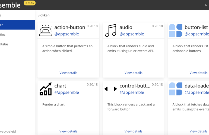Select the sidebar item ending in 'ntatie'
209x135 pixels.
coord(17,44)
